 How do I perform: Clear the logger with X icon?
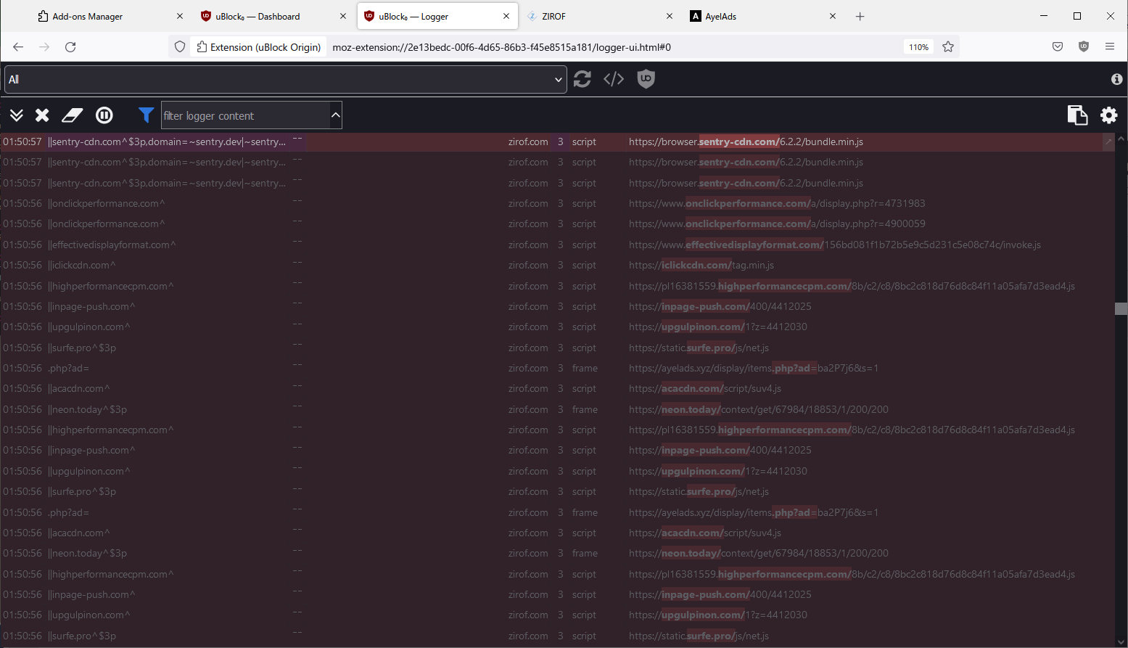[x=42, y=115]
